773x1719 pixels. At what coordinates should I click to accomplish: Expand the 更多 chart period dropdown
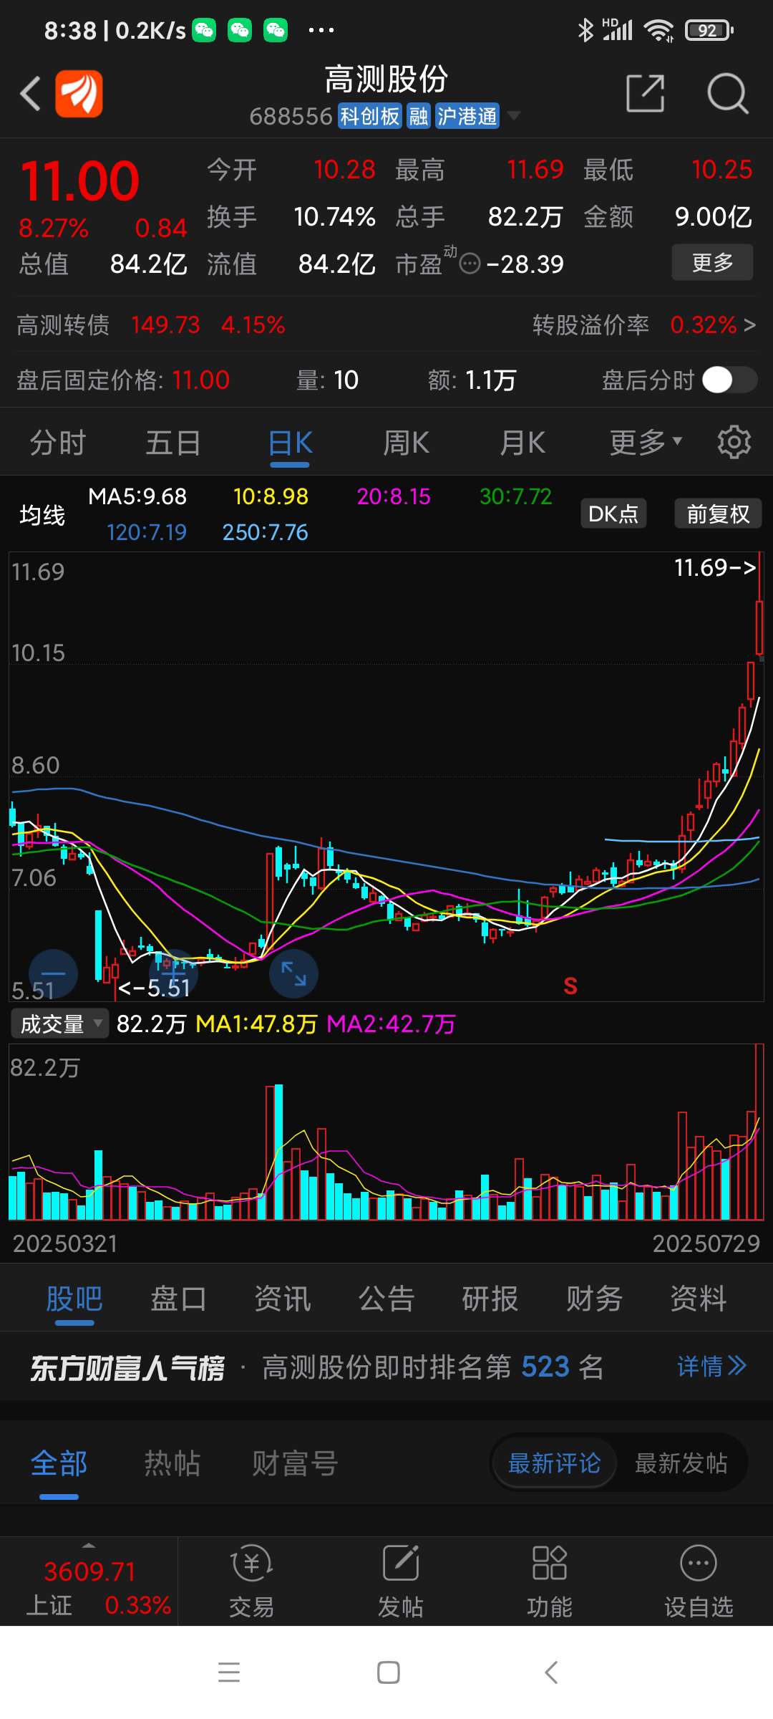tap(646, 443)
